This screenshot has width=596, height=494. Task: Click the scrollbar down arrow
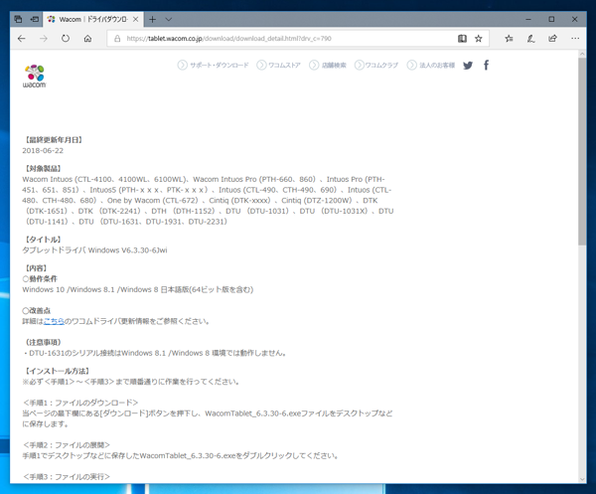pos(582,479)
